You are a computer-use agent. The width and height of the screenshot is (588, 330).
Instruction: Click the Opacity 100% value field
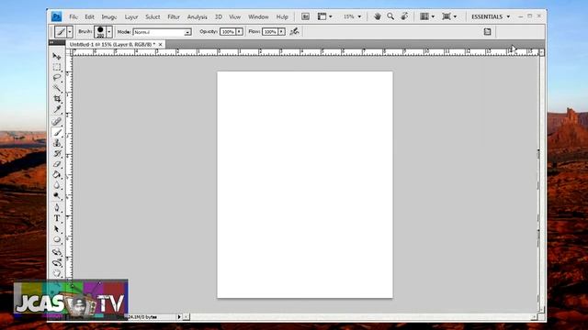pos(228,32)
